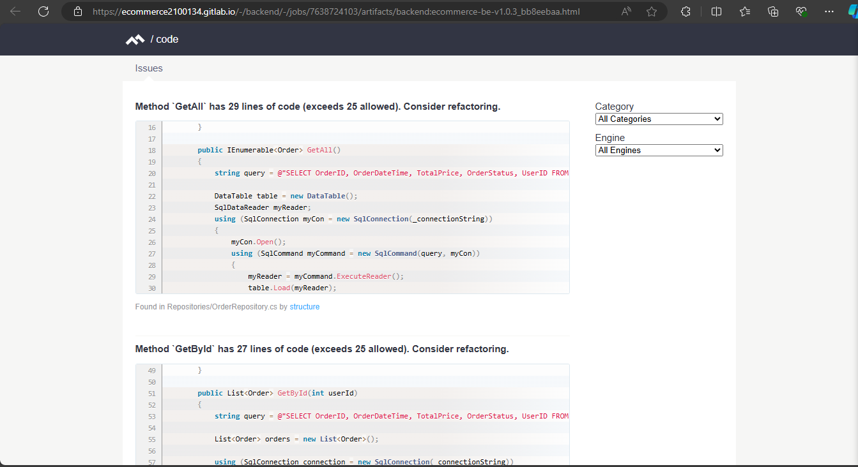Click the browser back arrow
The width and height of the screenshot is (858, 467).
click(x=15, y=11)
